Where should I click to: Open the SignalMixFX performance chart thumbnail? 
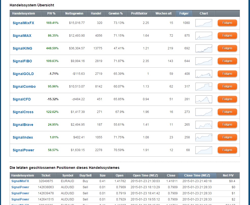click(204, 23)
